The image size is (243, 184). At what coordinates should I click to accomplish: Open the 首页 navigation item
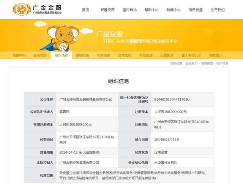pyautogui.click(x=85, y=10)
